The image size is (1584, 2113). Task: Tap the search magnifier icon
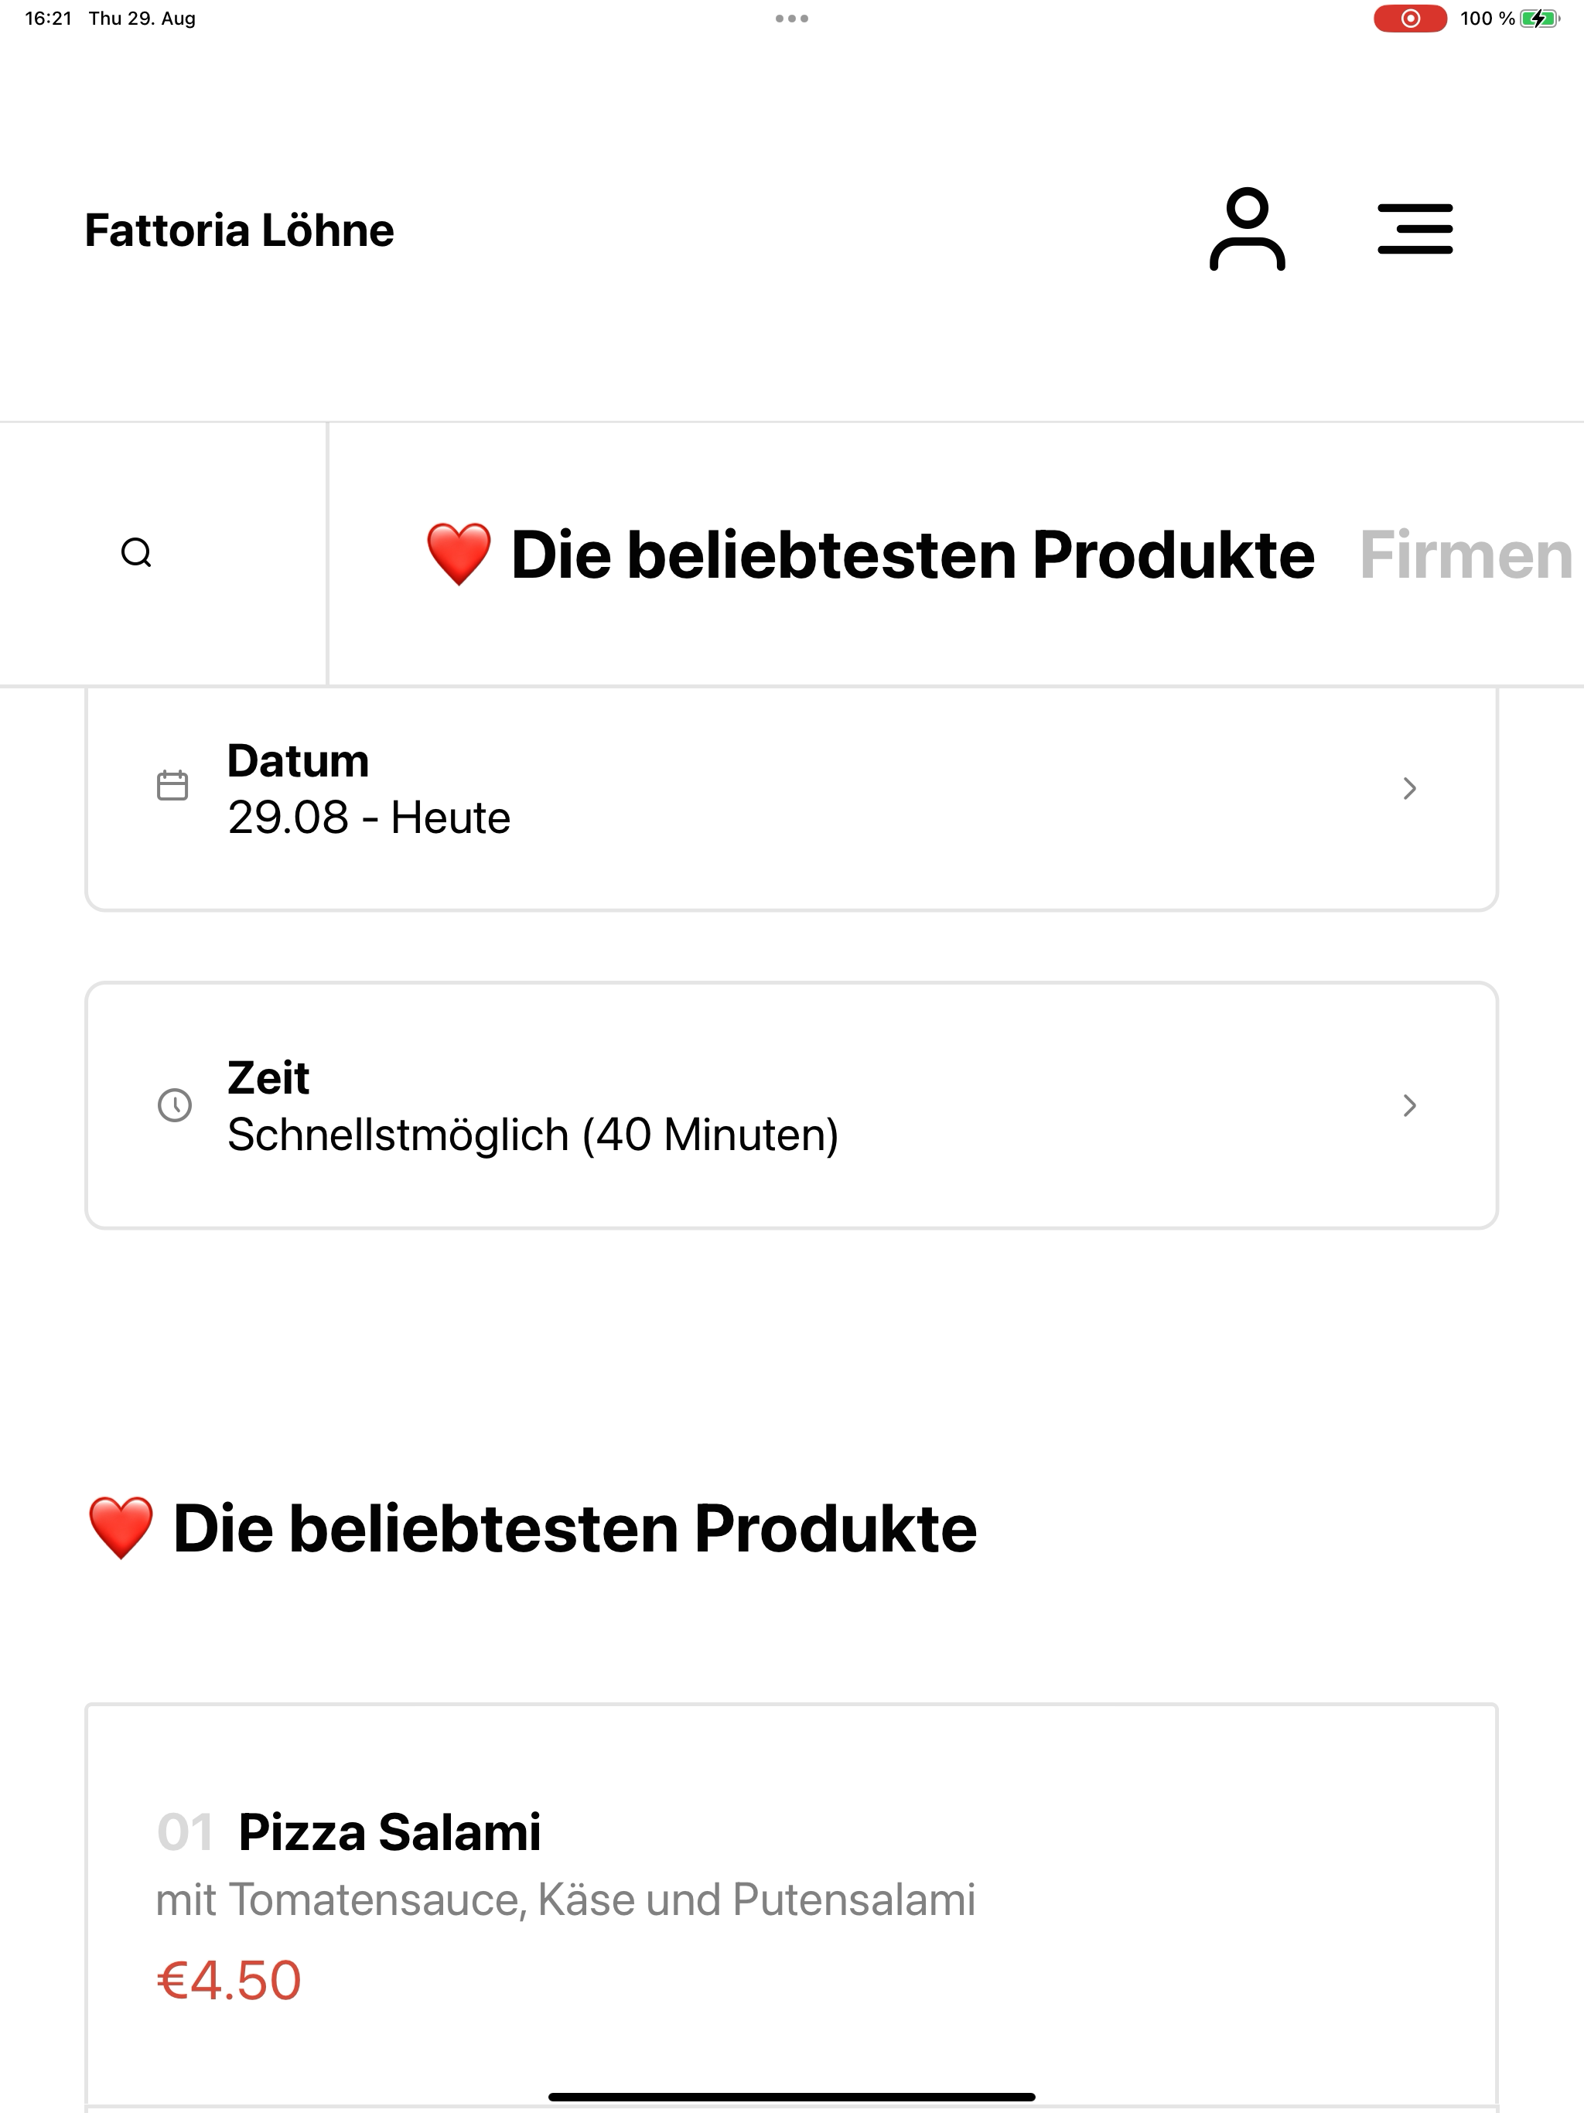tap(137, 553)
